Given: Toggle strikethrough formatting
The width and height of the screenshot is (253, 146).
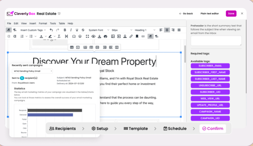Looking at the screenshot, I should coord(83,30).
